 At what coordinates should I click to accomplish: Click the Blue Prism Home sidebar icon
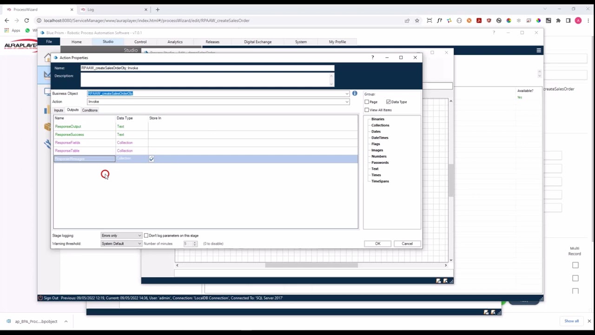(x=47, y=58)
